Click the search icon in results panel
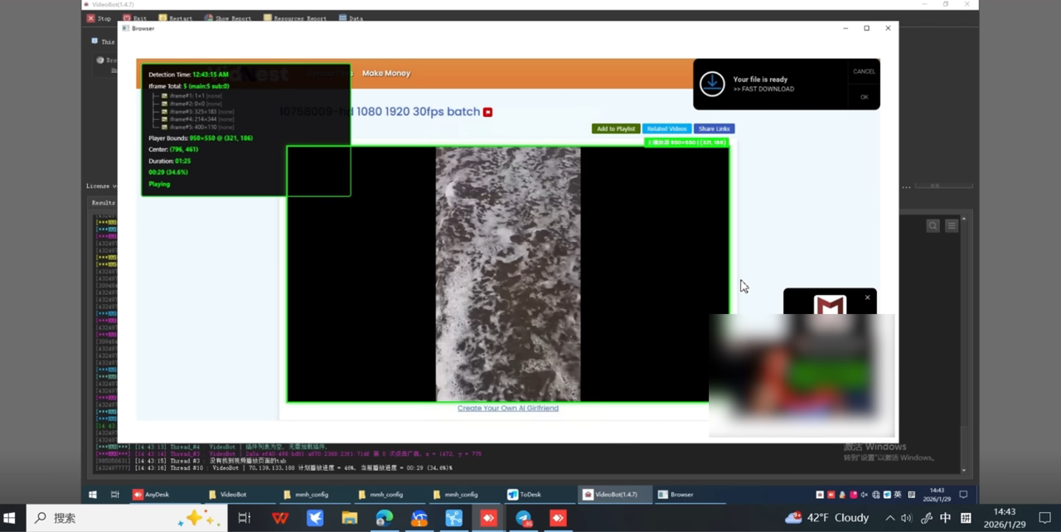1061x532 pixels. click(x=933, y=225)
